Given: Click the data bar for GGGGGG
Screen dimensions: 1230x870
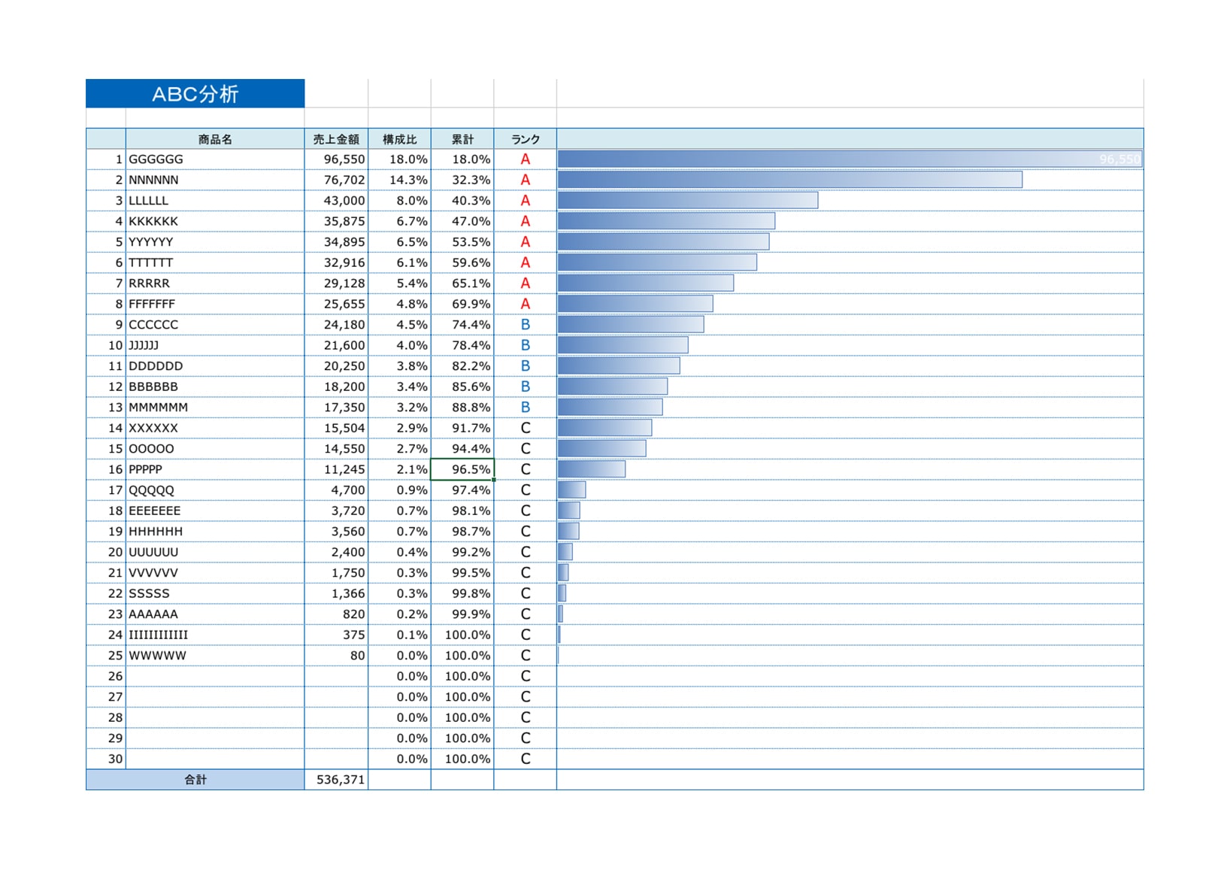Looking at the screenshot, I should click(850, 159).
